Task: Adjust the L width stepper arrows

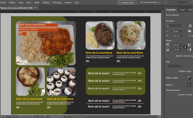Action: point(171,31)
